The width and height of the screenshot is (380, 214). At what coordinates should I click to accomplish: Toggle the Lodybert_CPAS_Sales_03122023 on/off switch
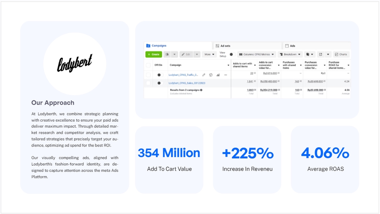[160, 83]
